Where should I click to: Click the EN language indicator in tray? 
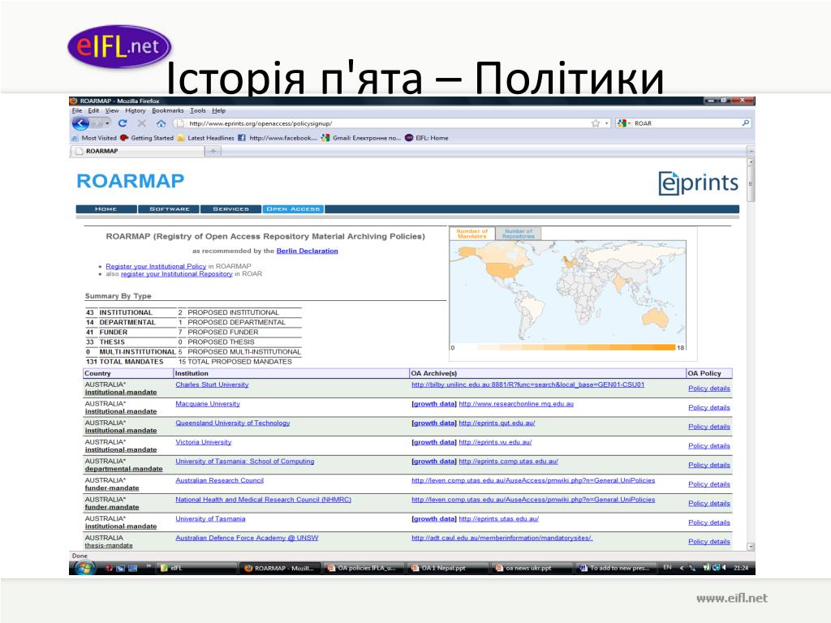(667, 567)
